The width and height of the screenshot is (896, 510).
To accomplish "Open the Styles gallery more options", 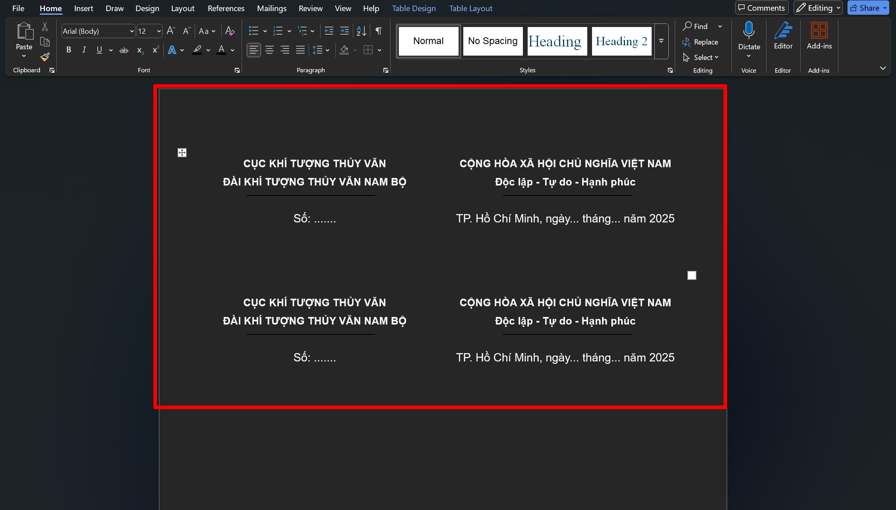I will click(661, 41).
